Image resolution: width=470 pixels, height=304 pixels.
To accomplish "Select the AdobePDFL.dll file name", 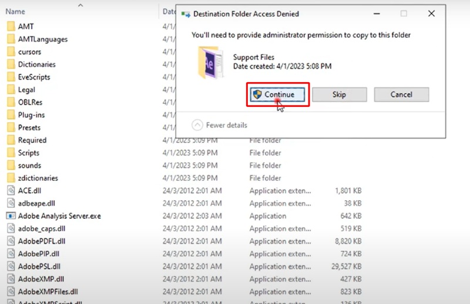I will [x=42, y=241].
